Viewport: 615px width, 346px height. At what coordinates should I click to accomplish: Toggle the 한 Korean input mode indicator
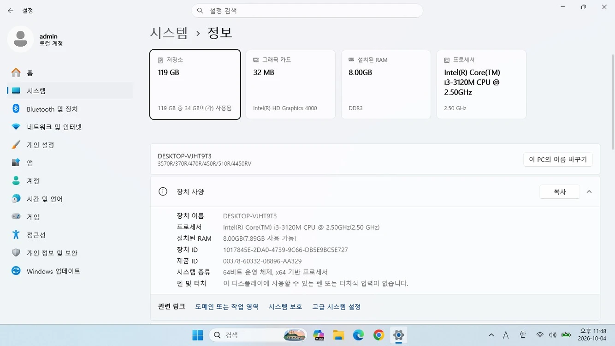pos(523,335)
